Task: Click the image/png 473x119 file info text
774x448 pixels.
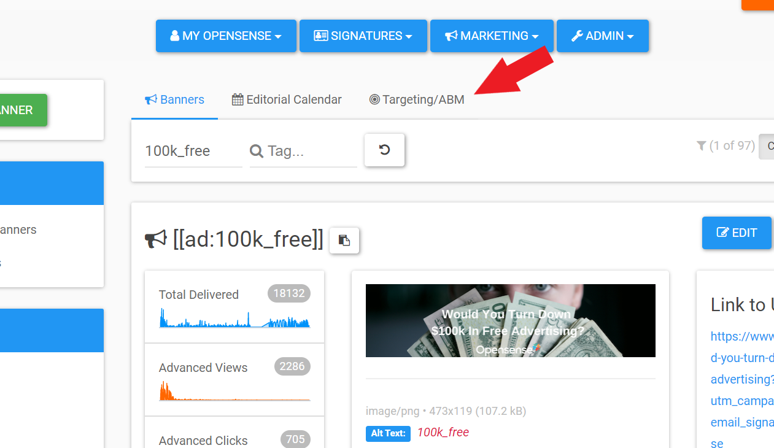Action: (x=446, y=411)
